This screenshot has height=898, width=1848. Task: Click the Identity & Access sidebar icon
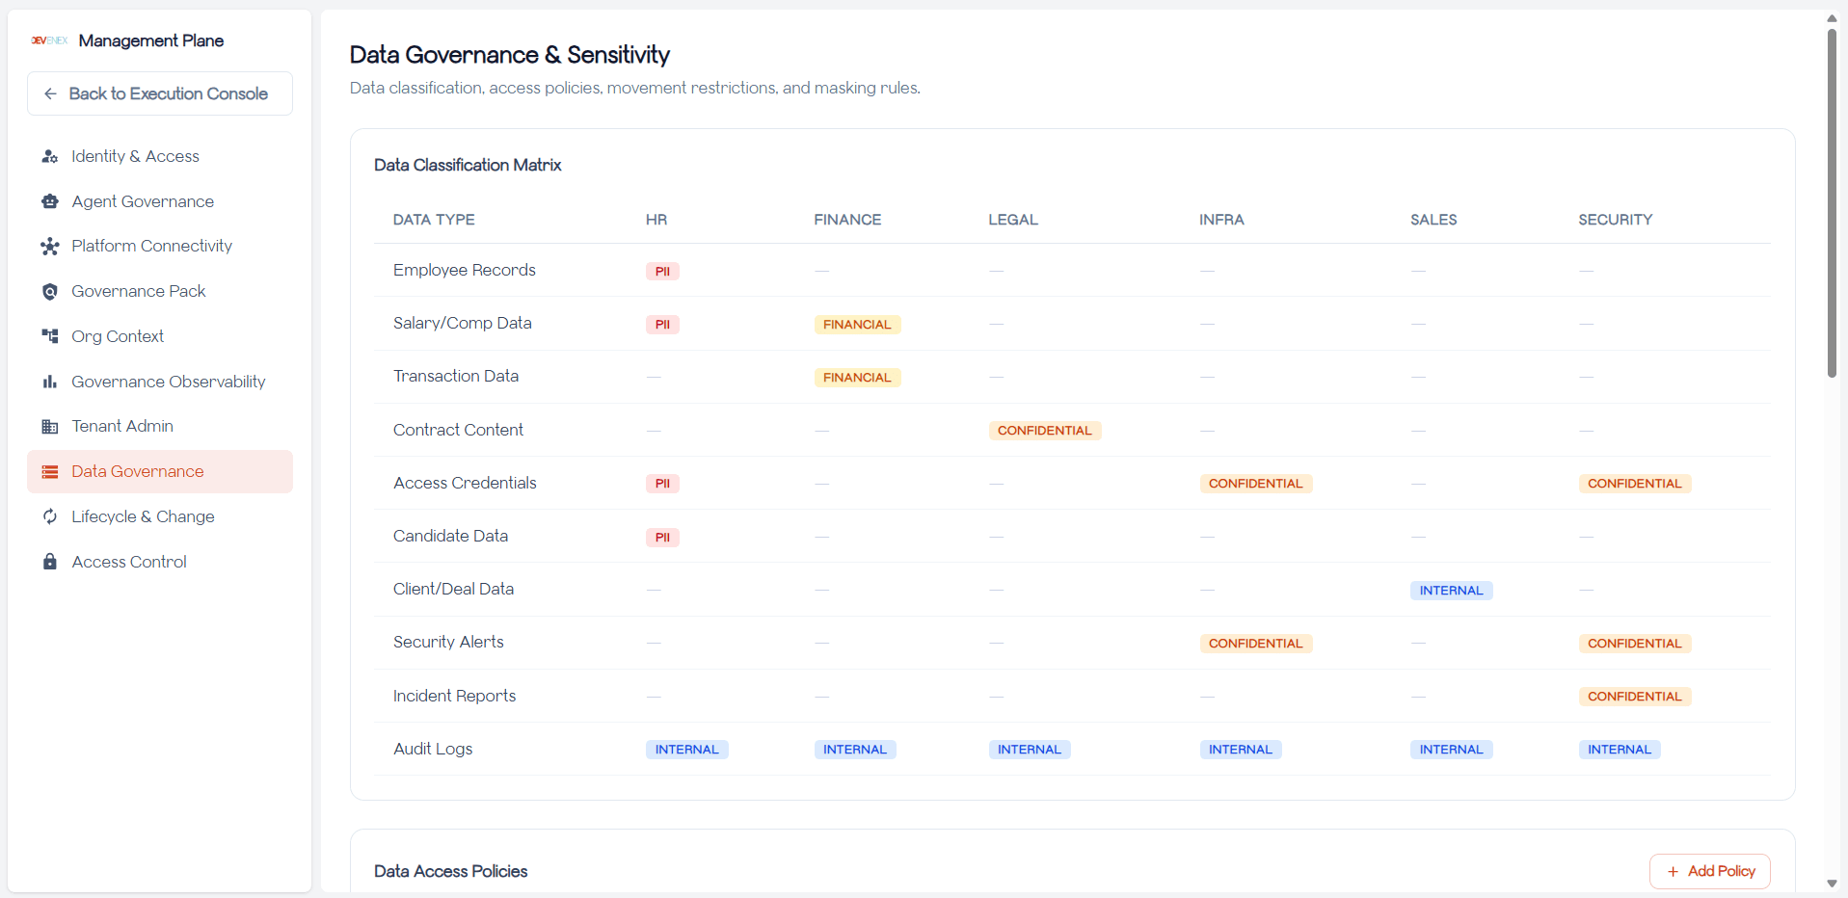point(50,156)
